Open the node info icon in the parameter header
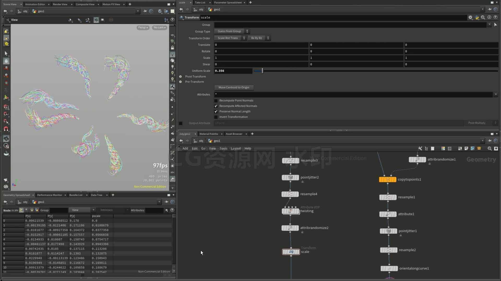Image resolution: width=501 pixels, height=281 pixels. tap(489, 17)
